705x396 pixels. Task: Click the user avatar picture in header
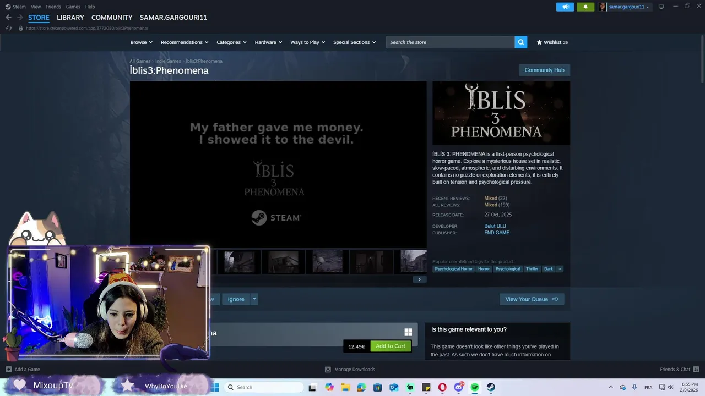click(x=603, y=7)
